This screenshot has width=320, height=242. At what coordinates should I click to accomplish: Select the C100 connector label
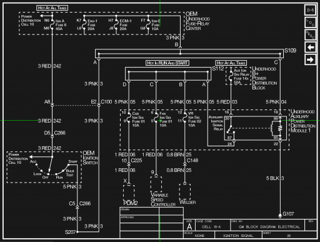click(x=106, y=102)
